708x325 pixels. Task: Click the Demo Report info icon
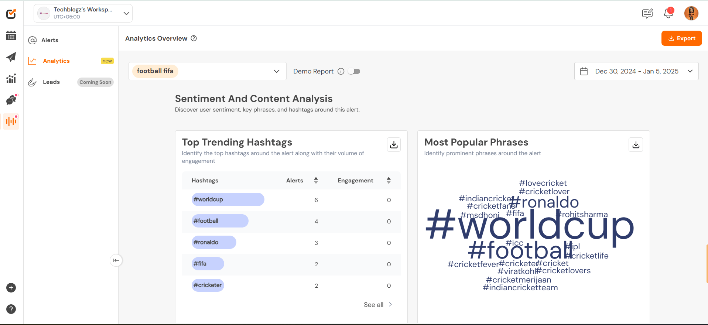coord(341,71)
